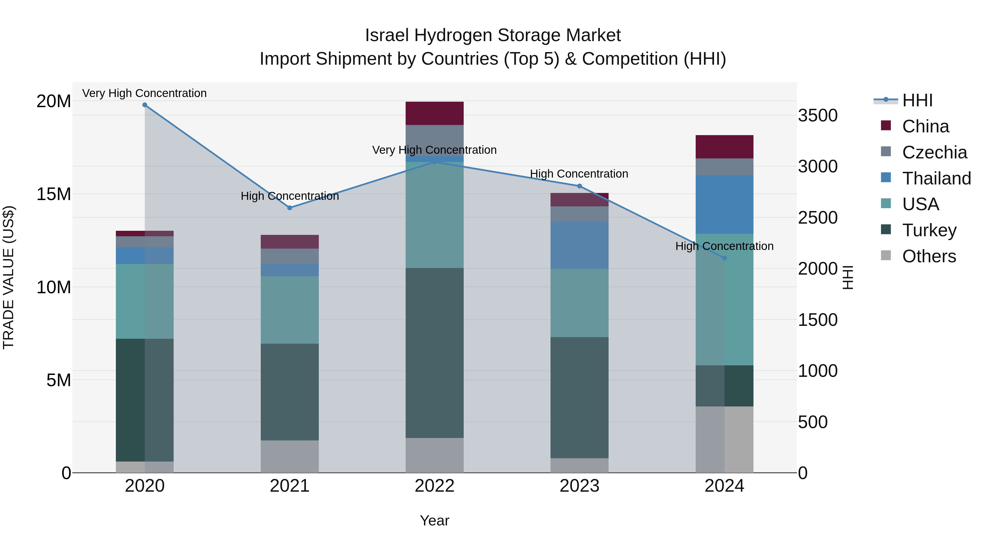
Task: Click the Turkey segment of the 2020 bar
Action: pos(145,400)
